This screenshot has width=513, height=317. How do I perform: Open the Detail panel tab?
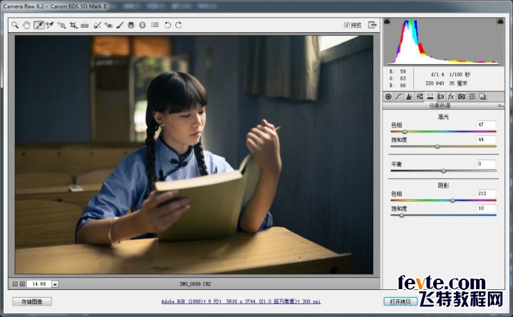coord(409,96)
